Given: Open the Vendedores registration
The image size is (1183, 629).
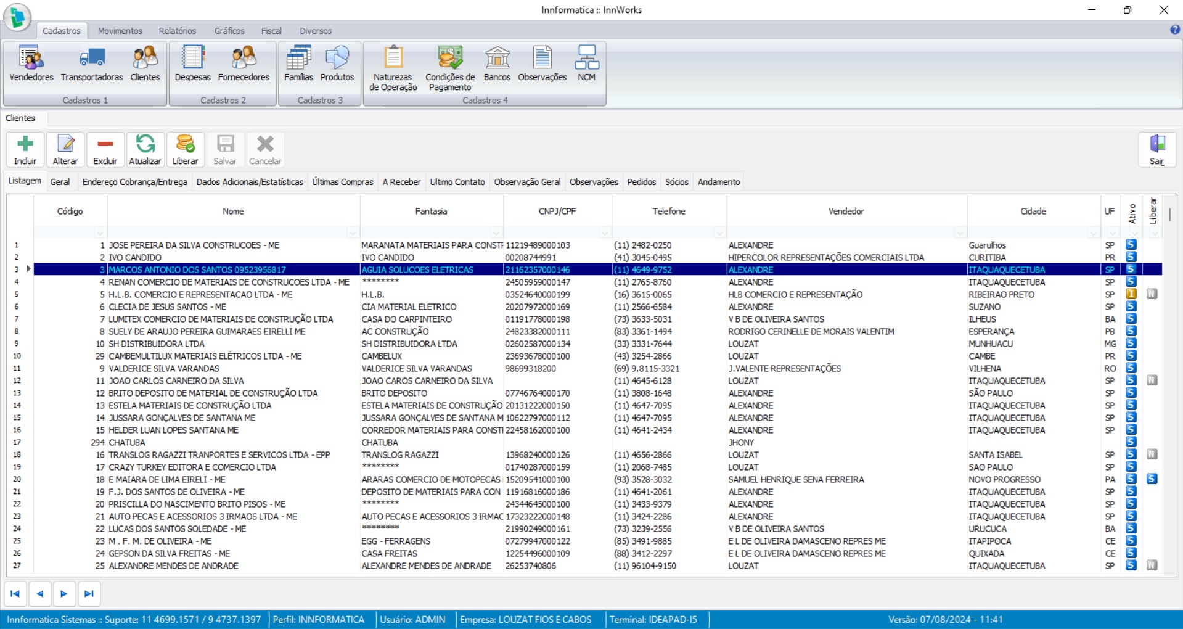Looking at the screenshot, I should (x=31, y=65).
